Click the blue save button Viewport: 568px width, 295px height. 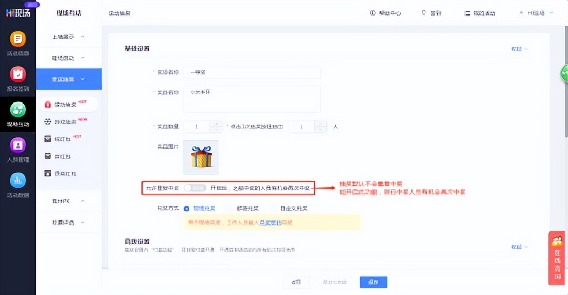pyautogui.click(x=373, y=282)
